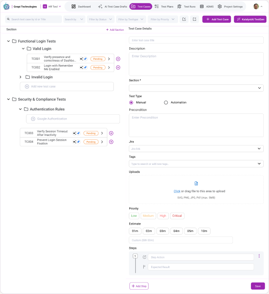This screenshot has width=269, height=294.
Task: Select the 10m estimate
Action: tap(204, 231)
